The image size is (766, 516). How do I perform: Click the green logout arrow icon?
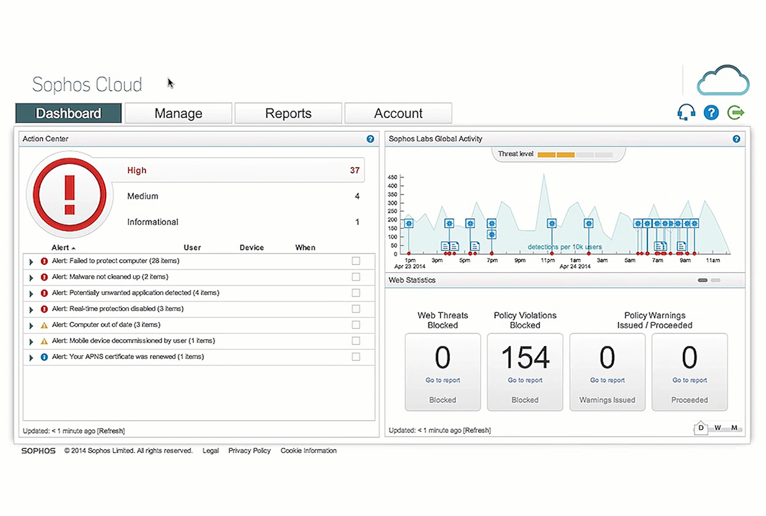(x=736, y=113)
